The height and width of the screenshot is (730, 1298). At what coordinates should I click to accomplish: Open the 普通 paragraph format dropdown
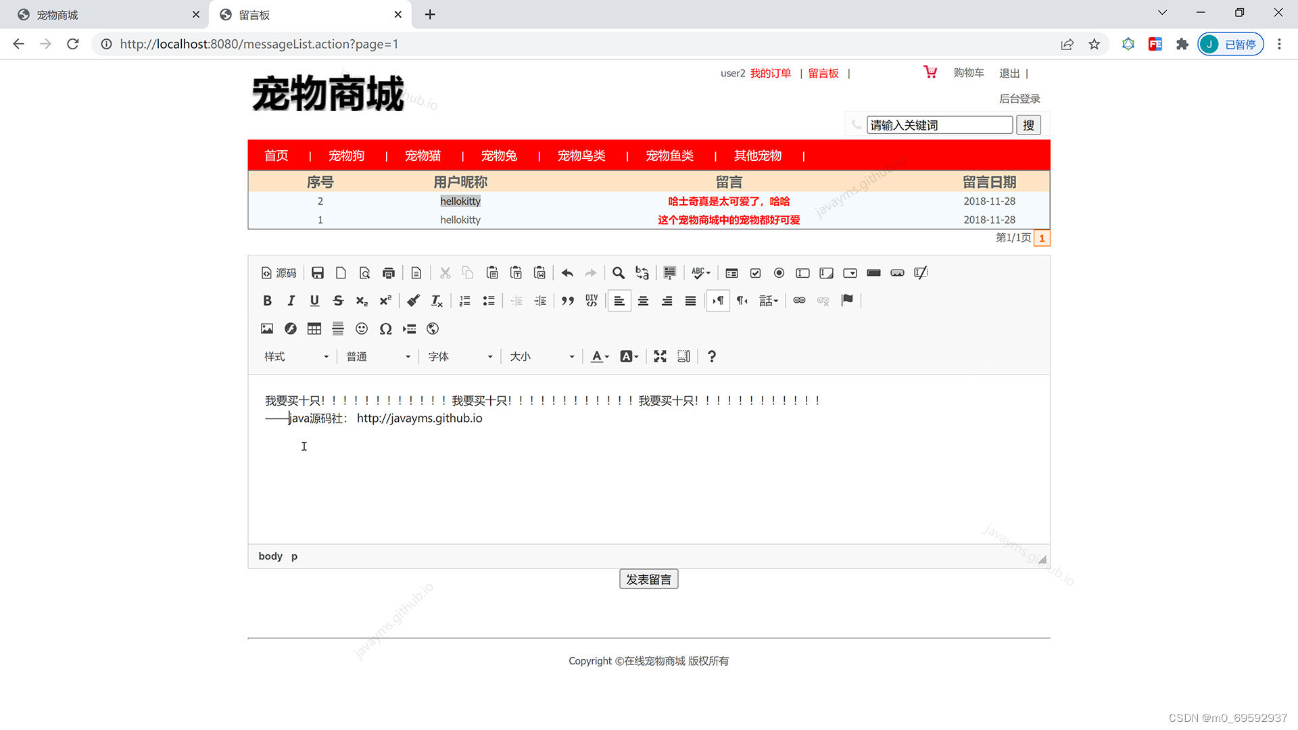[x=379, y=356]
